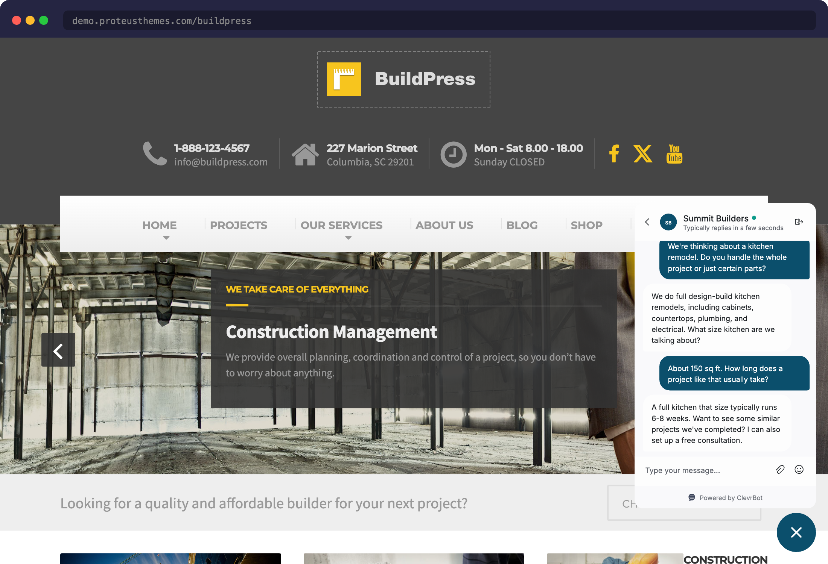Image resolution: width=828 pixels, height=564 pixels.
Task: Expand the HOME dropdown arrow
Action: tap(166, 238)
